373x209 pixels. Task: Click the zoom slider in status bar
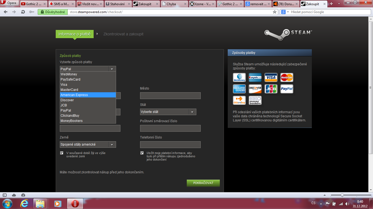point(342,195)
